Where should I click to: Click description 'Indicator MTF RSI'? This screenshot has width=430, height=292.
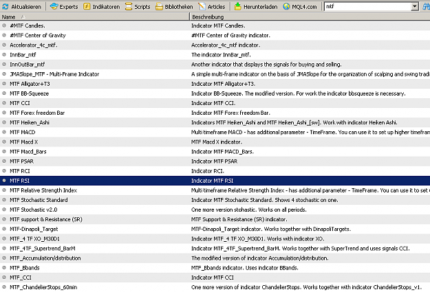point(213,181)
